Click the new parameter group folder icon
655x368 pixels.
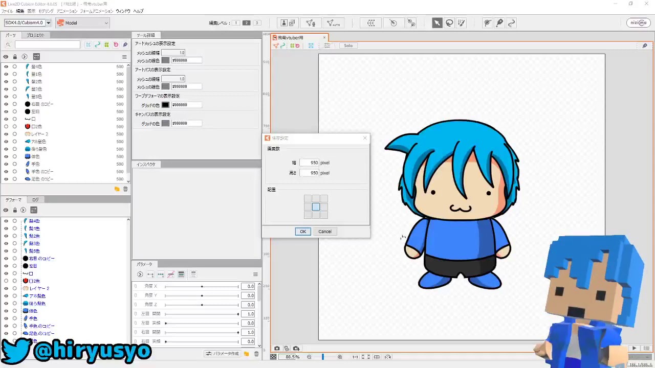point(246,354)
